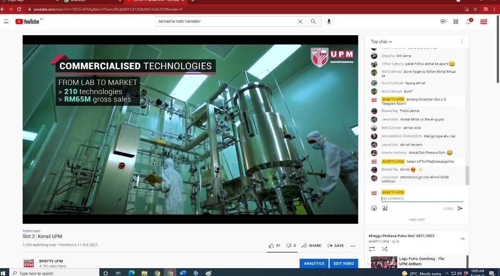Image resolution: width=500 pixels, height=276 pixels.
Task: Click the chat Say something field
Action: 422,199
